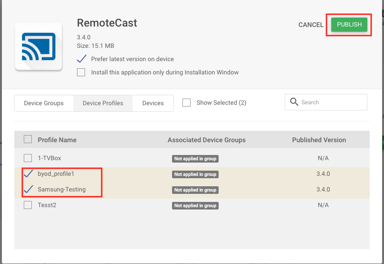Deselect the byod_profile1 checkmark
The width and height of the screenshot is (384, 264).
pos(28,173)
